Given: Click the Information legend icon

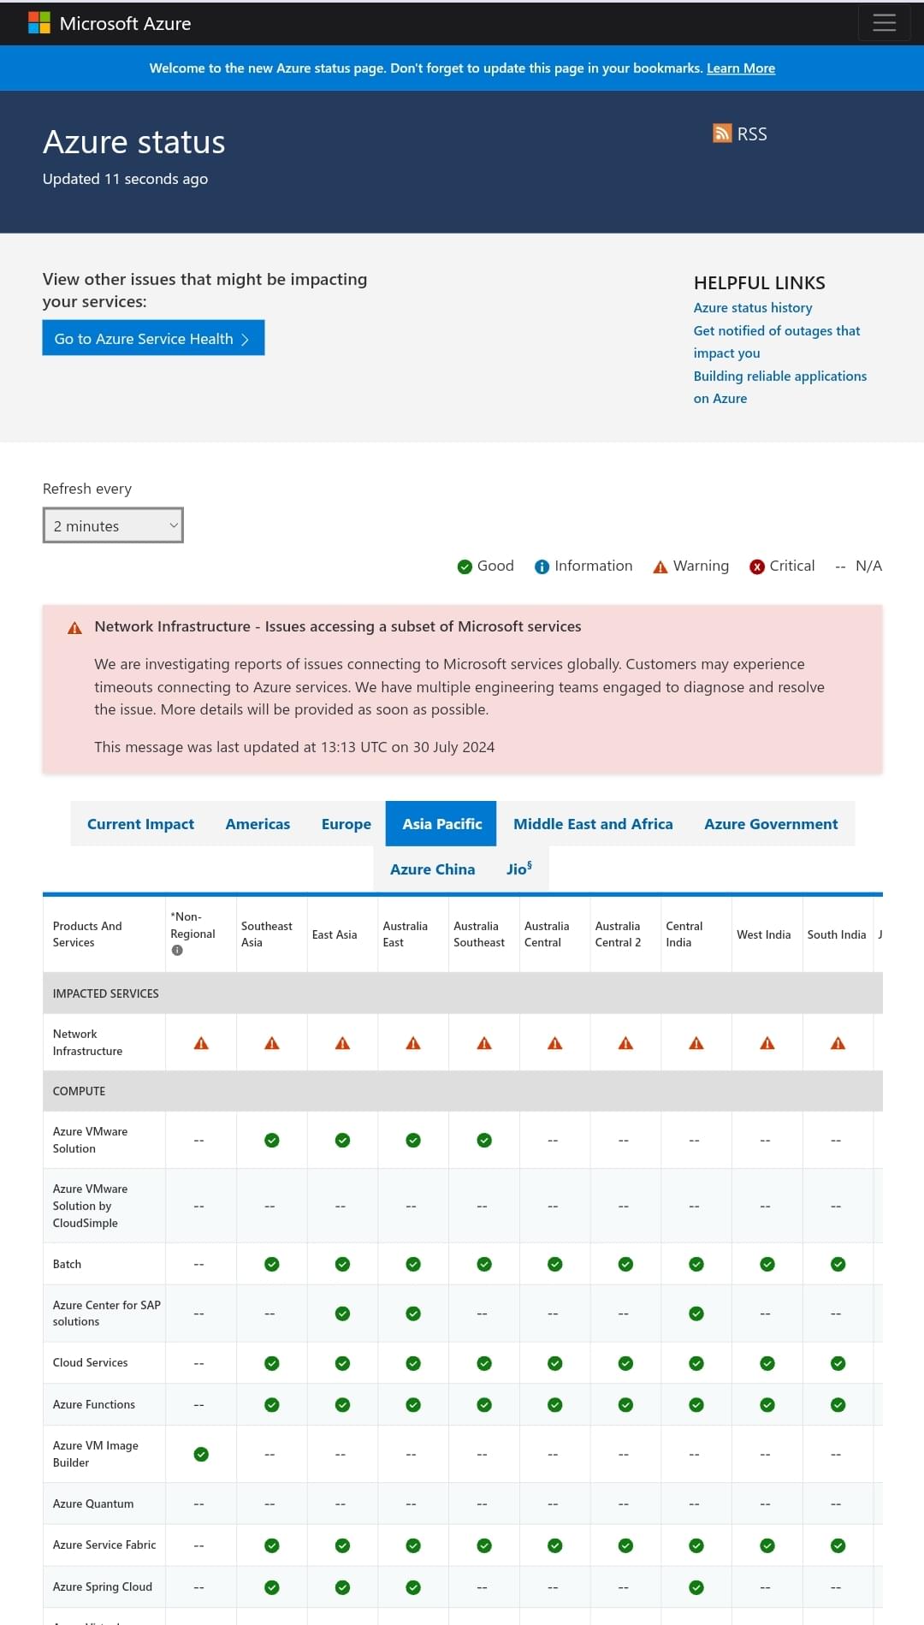Looking at the screenshot, I should pos(542,566).
